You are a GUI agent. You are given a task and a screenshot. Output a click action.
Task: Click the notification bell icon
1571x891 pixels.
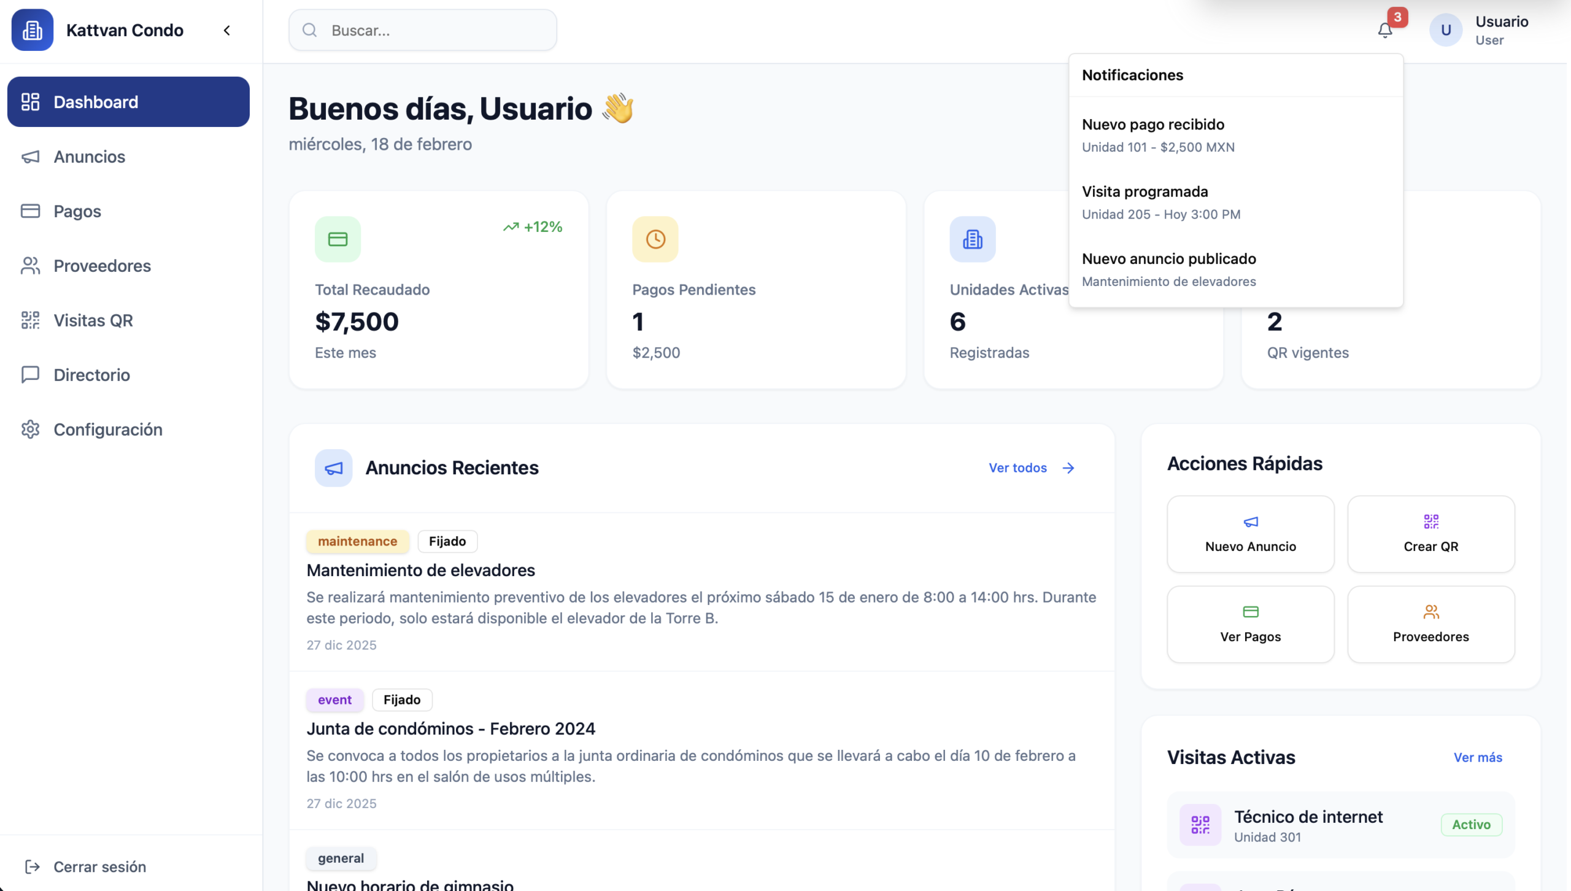coord(1384,30)
